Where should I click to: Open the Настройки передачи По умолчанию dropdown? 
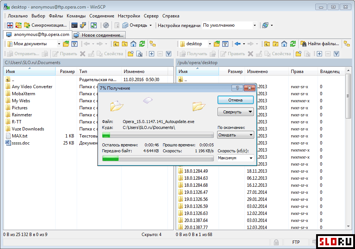(x=229, y=25)
